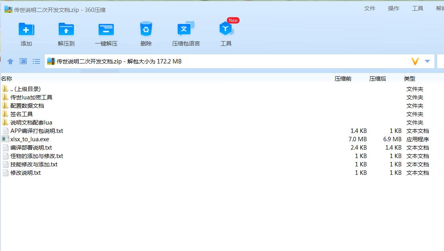Click the 添加 (Add) toolbar icon
Image resolution: width=444 pixels, height=251 pixels.
click(26, 30)
